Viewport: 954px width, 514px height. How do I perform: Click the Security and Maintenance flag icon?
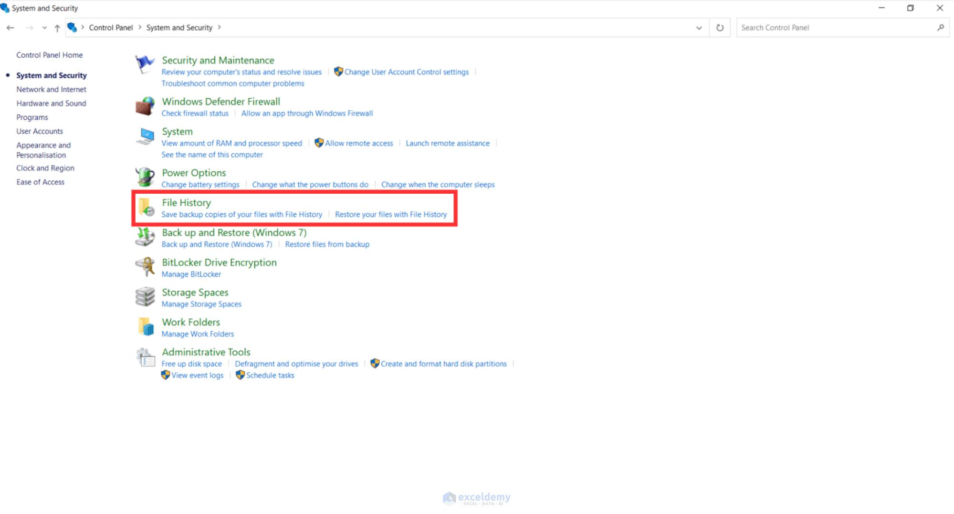point(145,64)
